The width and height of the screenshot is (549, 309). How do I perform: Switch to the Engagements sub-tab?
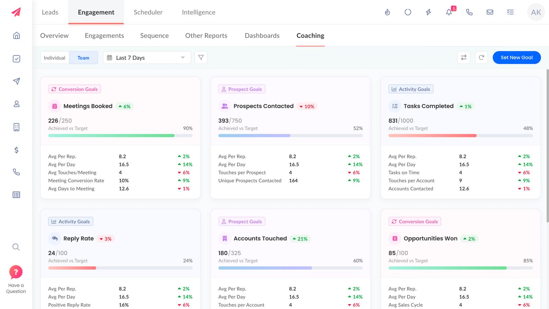coord(104,35)
